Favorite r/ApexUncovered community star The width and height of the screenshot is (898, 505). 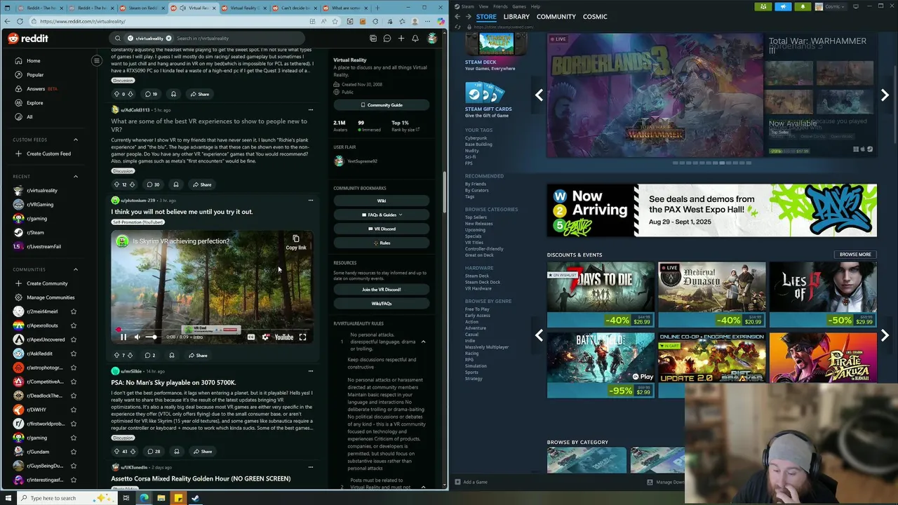click(x=74, y=339)
